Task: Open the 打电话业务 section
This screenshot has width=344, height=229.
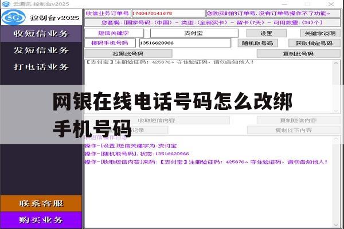Action: (x=41, y=67)
